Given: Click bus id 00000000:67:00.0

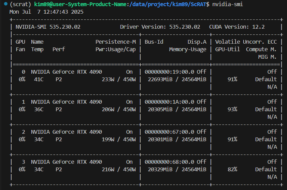Looking at the screenshot, I should [x=170, y=132].
